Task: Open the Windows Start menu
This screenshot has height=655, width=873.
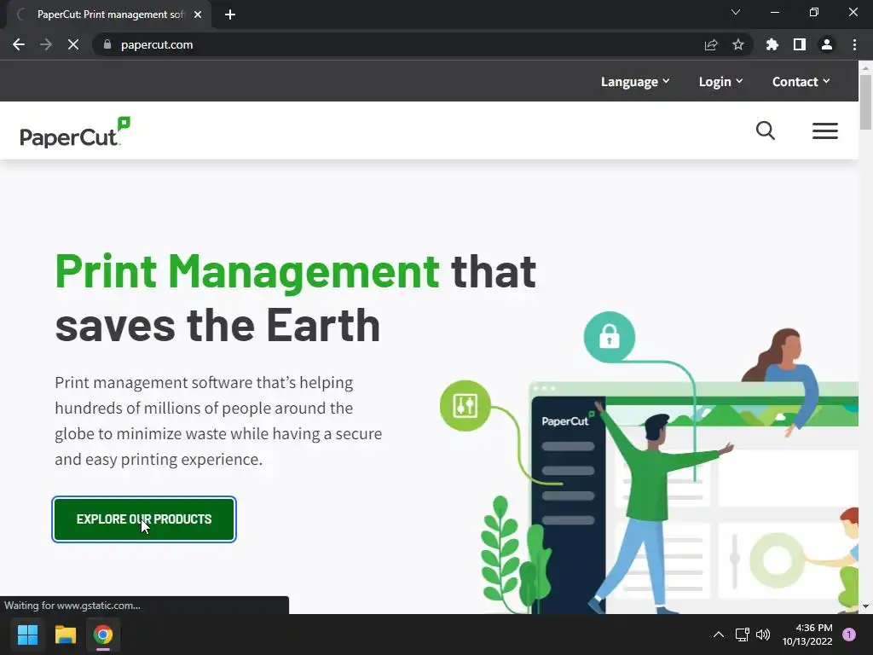Action: click(27, 635)
